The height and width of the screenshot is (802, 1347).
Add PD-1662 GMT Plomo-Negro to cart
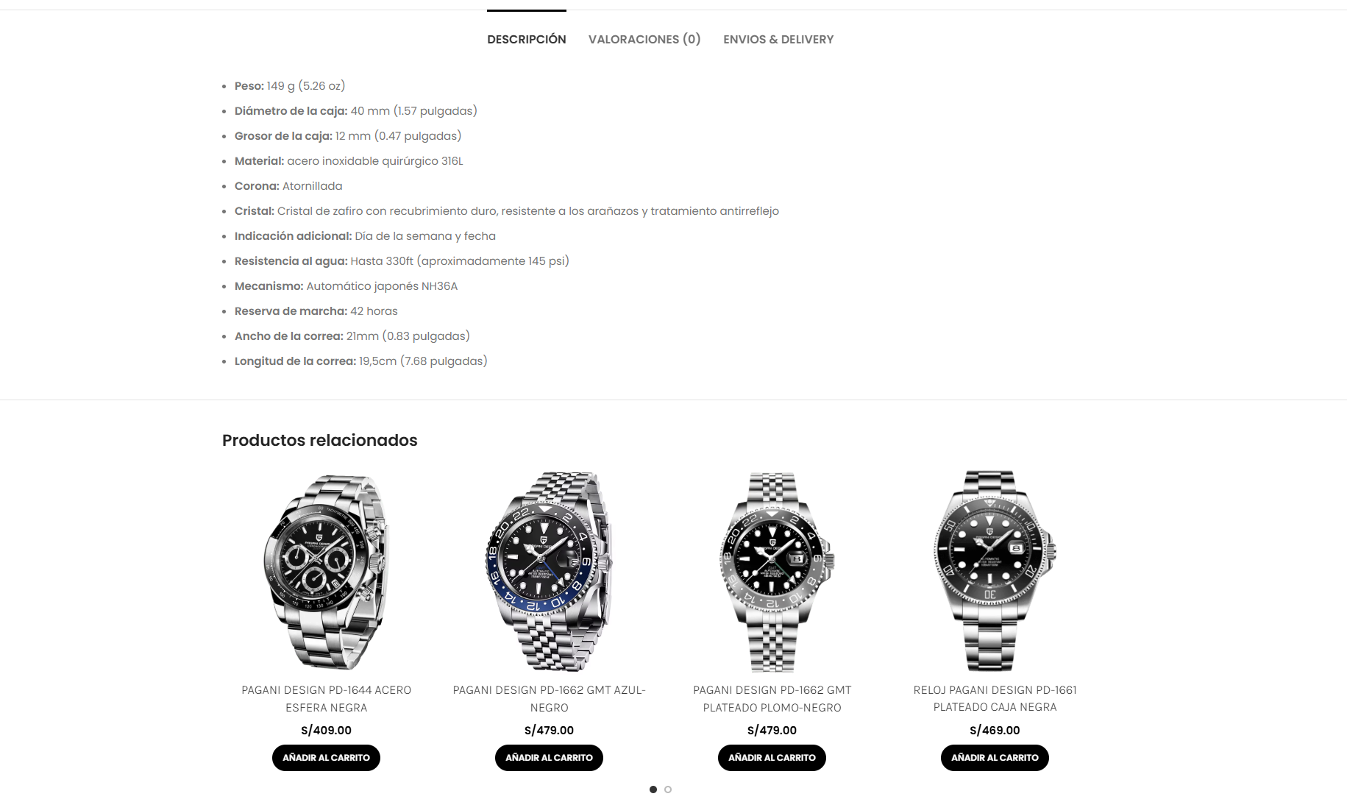(x=772, y=758)
